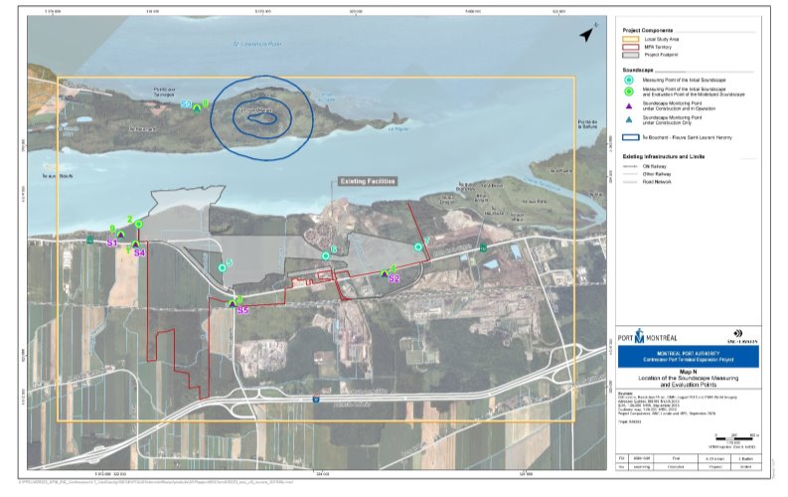Viewport: 788px width, 497px height.
Task: Click the Port Montréal M logo emblem
Action: [639, 336]
